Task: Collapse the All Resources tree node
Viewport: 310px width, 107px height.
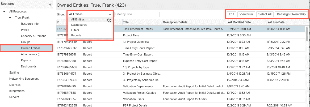Action: click(5, 12)
